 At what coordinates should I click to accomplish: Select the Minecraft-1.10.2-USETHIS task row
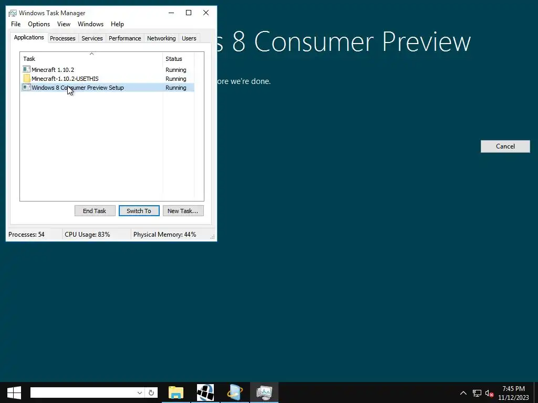click(108, 79)
